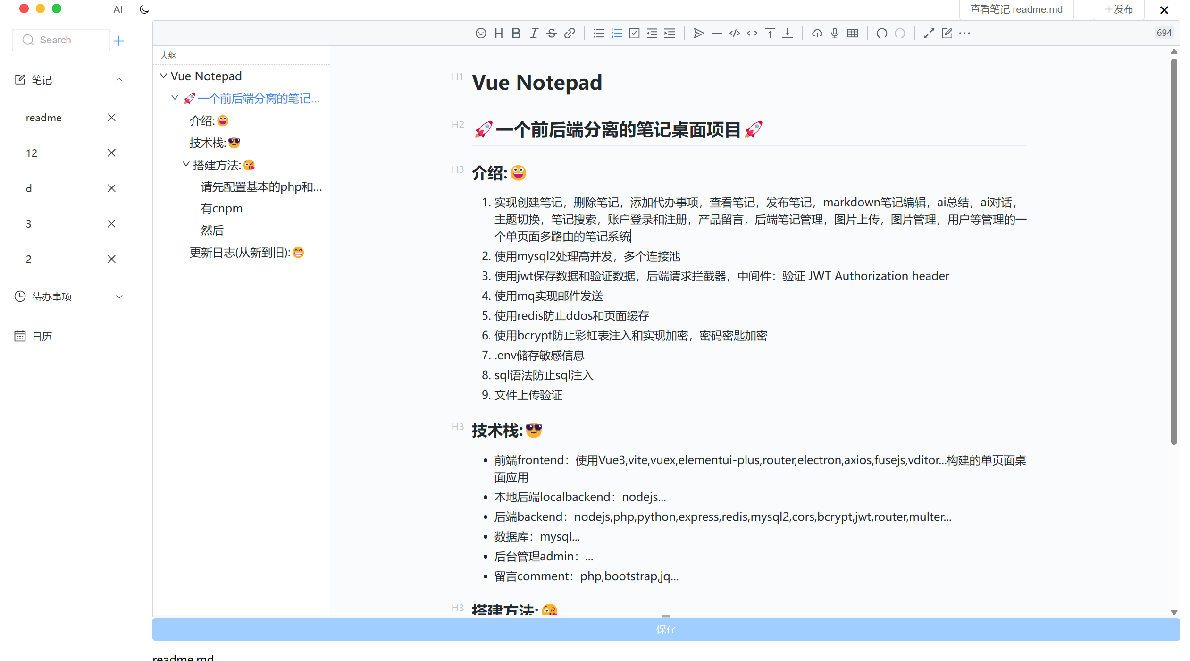
Task: Insert a table
Action: coord(852,33)
